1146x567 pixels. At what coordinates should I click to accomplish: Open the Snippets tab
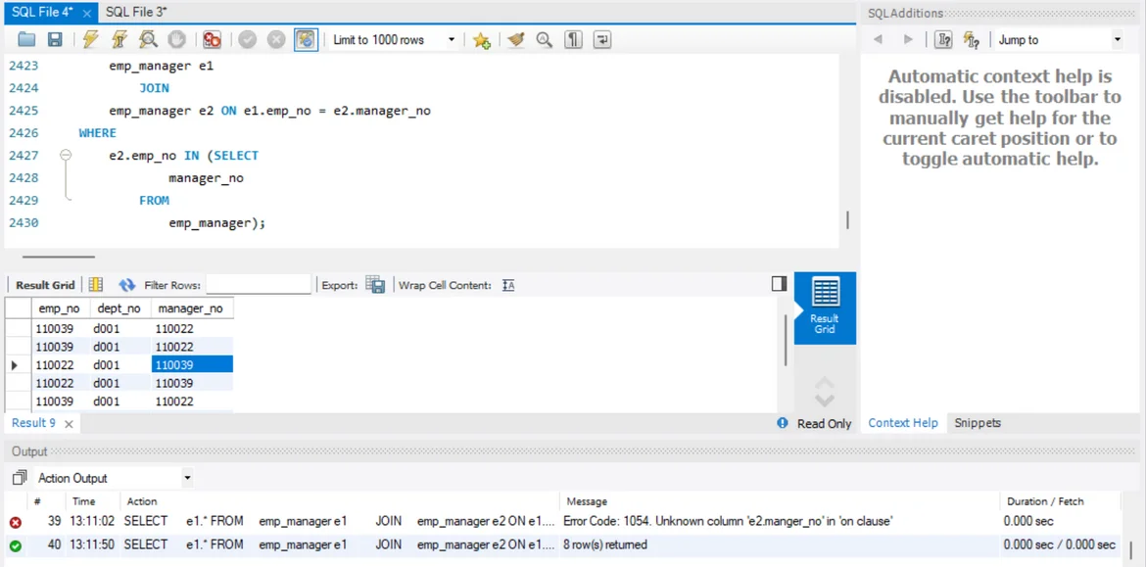click(977, 423)
